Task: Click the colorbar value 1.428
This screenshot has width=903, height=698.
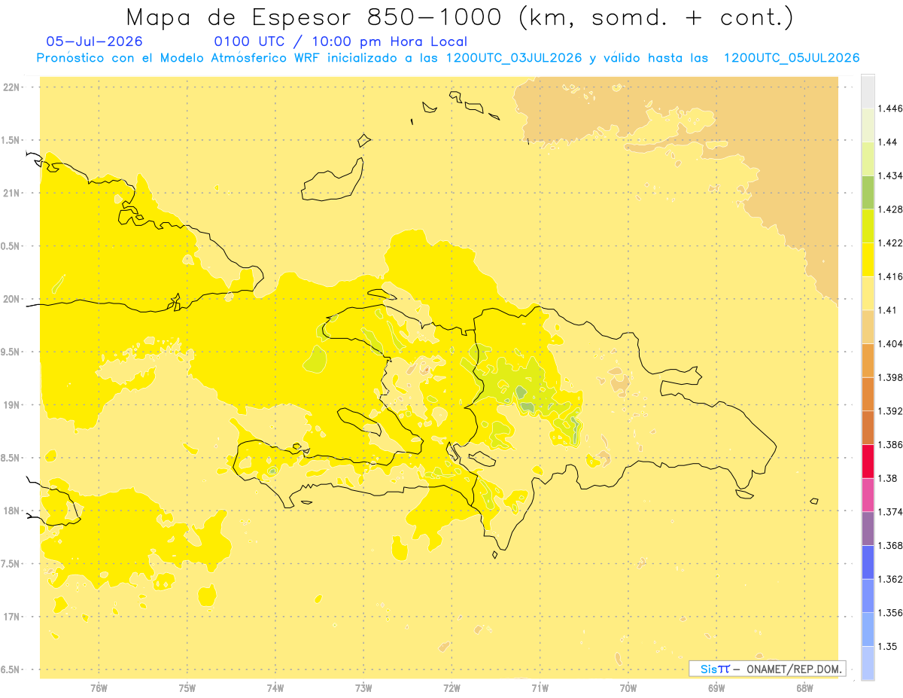Action: point(890,209)
